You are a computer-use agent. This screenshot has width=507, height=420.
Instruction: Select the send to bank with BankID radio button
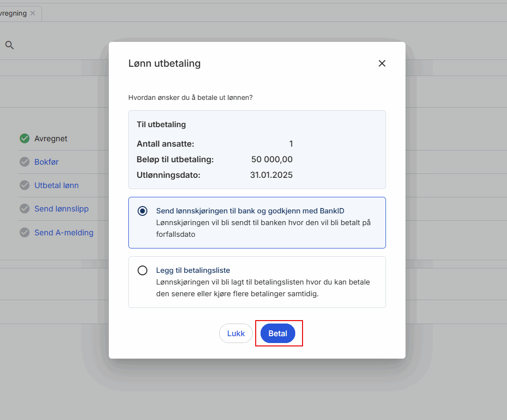(142, 211)
